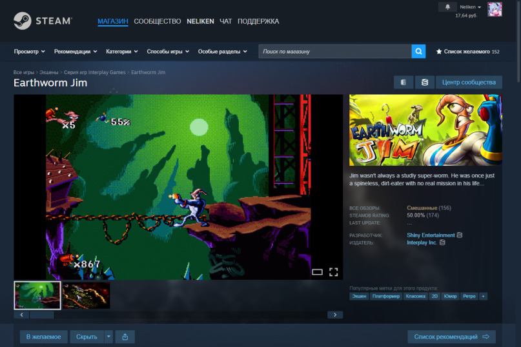This screenshot has height=347, width=521.
Task: Click the thumbnail strip slider handle
Action: (x=42, y=315)
